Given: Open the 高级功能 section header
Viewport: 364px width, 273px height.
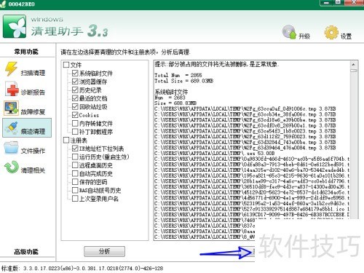Looking at the screenshot, I should (26, 252).
